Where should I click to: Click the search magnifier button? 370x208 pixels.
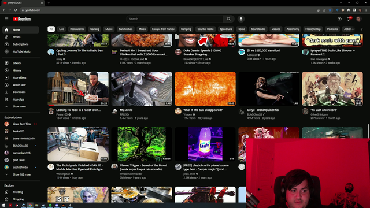pyautogui.click(x=228, y=19)
